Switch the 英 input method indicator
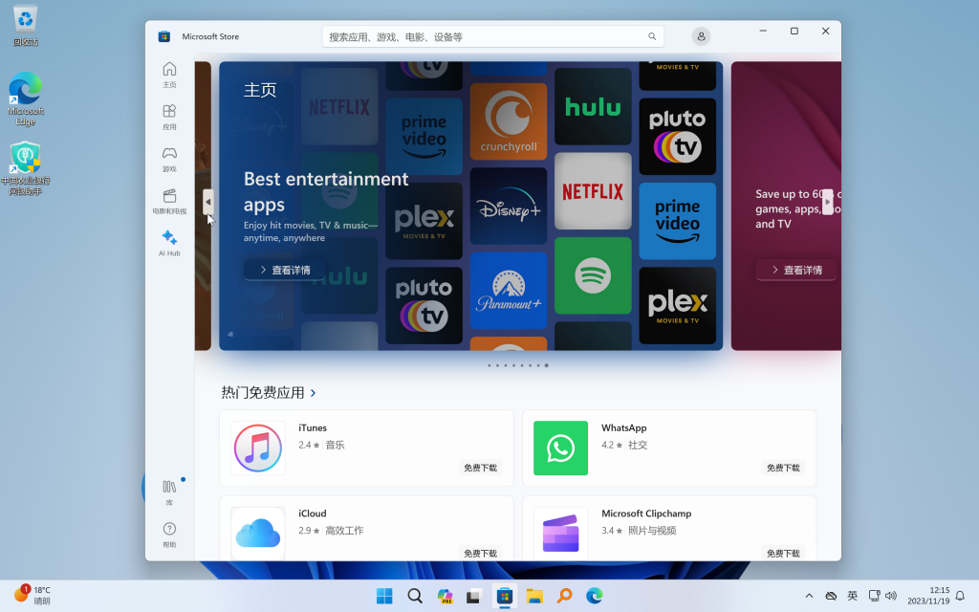 [x=852, y=596]
